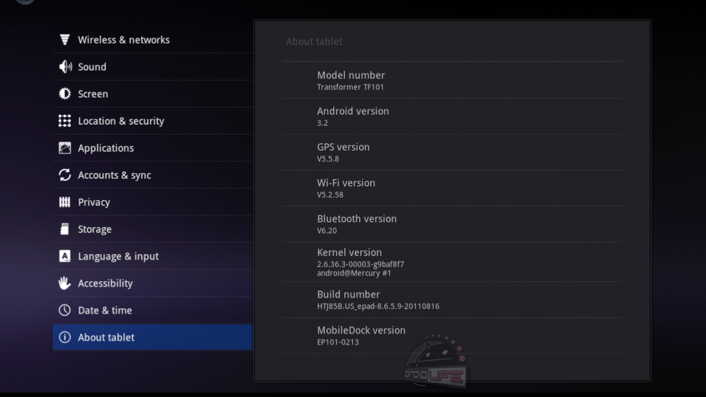Open Wireless & networks settings
Viewport: 706px width, 397px height.
[124, 40]
